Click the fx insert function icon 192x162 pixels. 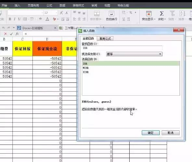pyautogui.click(x=17, y=34)
